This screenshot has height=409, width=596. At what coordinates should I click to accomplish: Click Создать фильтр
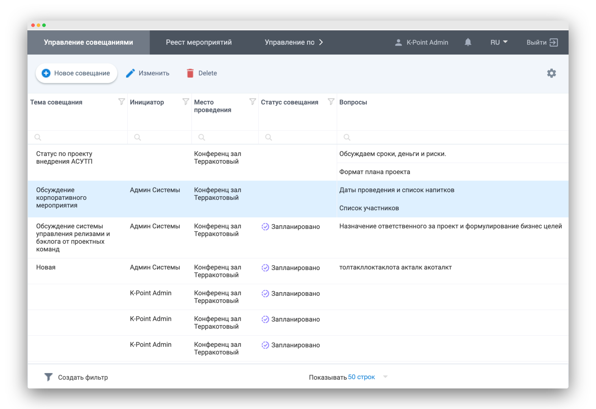(83, 377)
